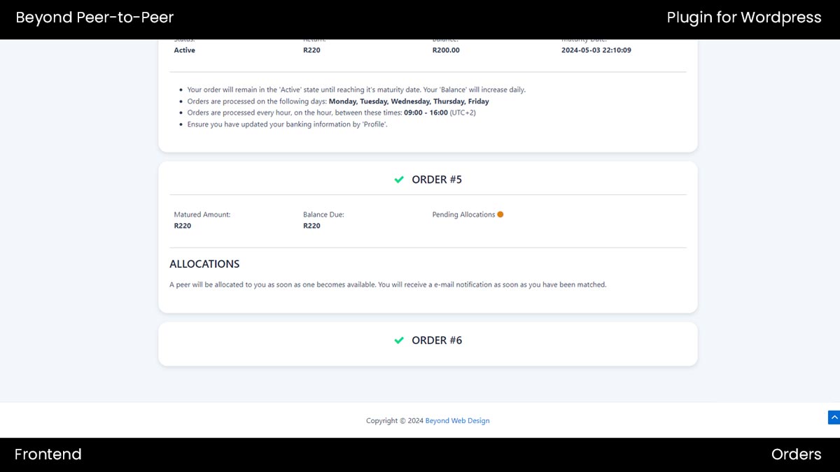Click the Plugin for Wordpress header text

pos(745,17)
